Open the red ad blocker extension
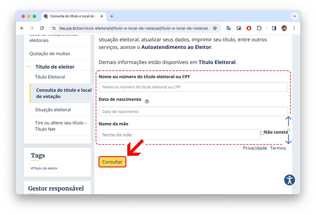This screenshot has height=215, width=316. [249, 28]
